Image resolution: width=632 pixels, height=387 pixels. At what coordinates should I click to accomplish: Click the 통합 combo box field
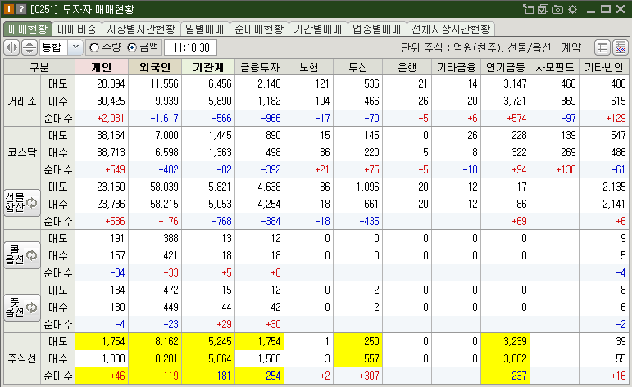61,47
